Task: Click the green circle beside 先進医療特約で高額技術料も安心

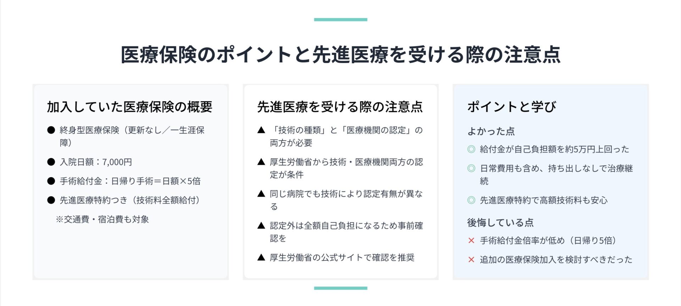Action: [x=471, y=200]
